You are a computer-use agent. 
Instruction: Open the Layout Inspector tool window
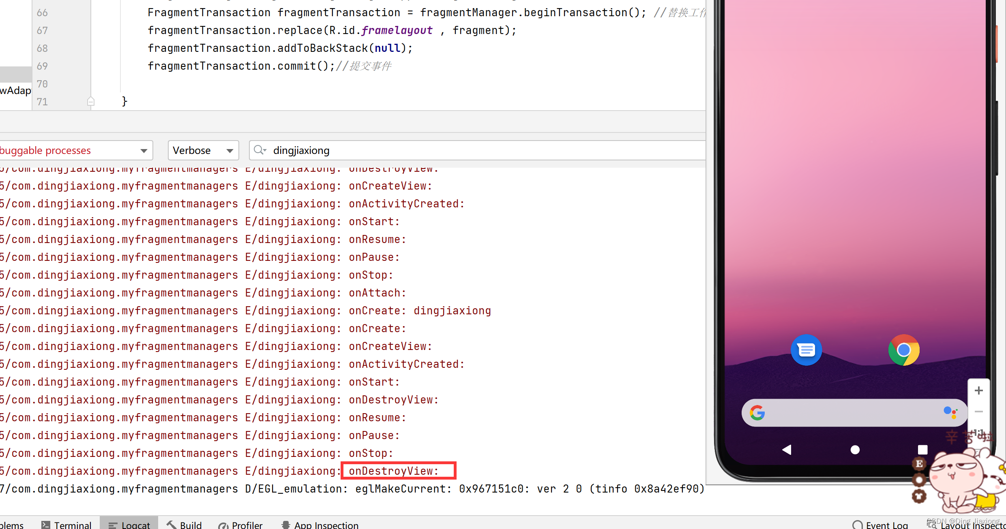point(967,525)
